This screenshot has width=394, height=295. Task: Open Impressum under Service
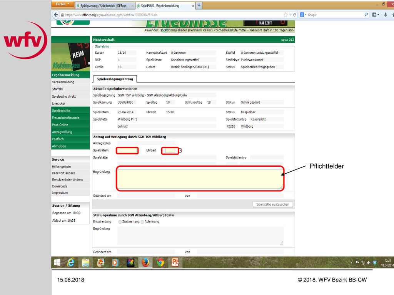point(70,193)
